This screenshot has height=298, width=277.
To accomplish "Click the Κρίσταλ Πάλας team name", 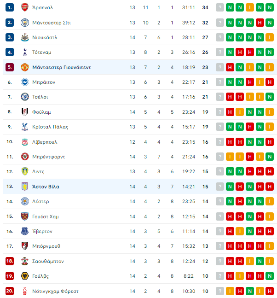I will [x=50, y=127].
